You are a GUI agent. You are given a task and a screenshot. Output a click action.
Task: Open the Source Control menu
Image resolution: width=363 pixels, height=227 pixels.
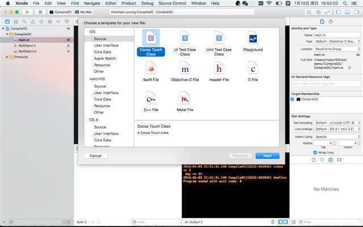[172, 3]
